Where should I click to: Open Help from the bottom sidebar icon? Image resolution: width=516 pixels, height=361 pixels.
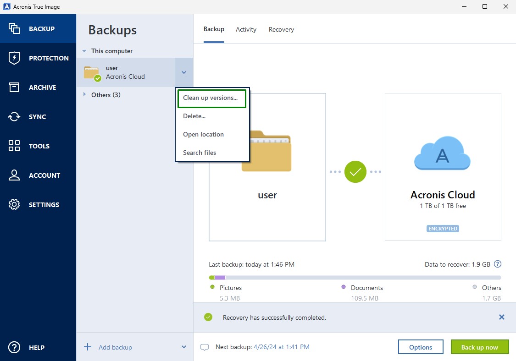click(x=14, y=347)
